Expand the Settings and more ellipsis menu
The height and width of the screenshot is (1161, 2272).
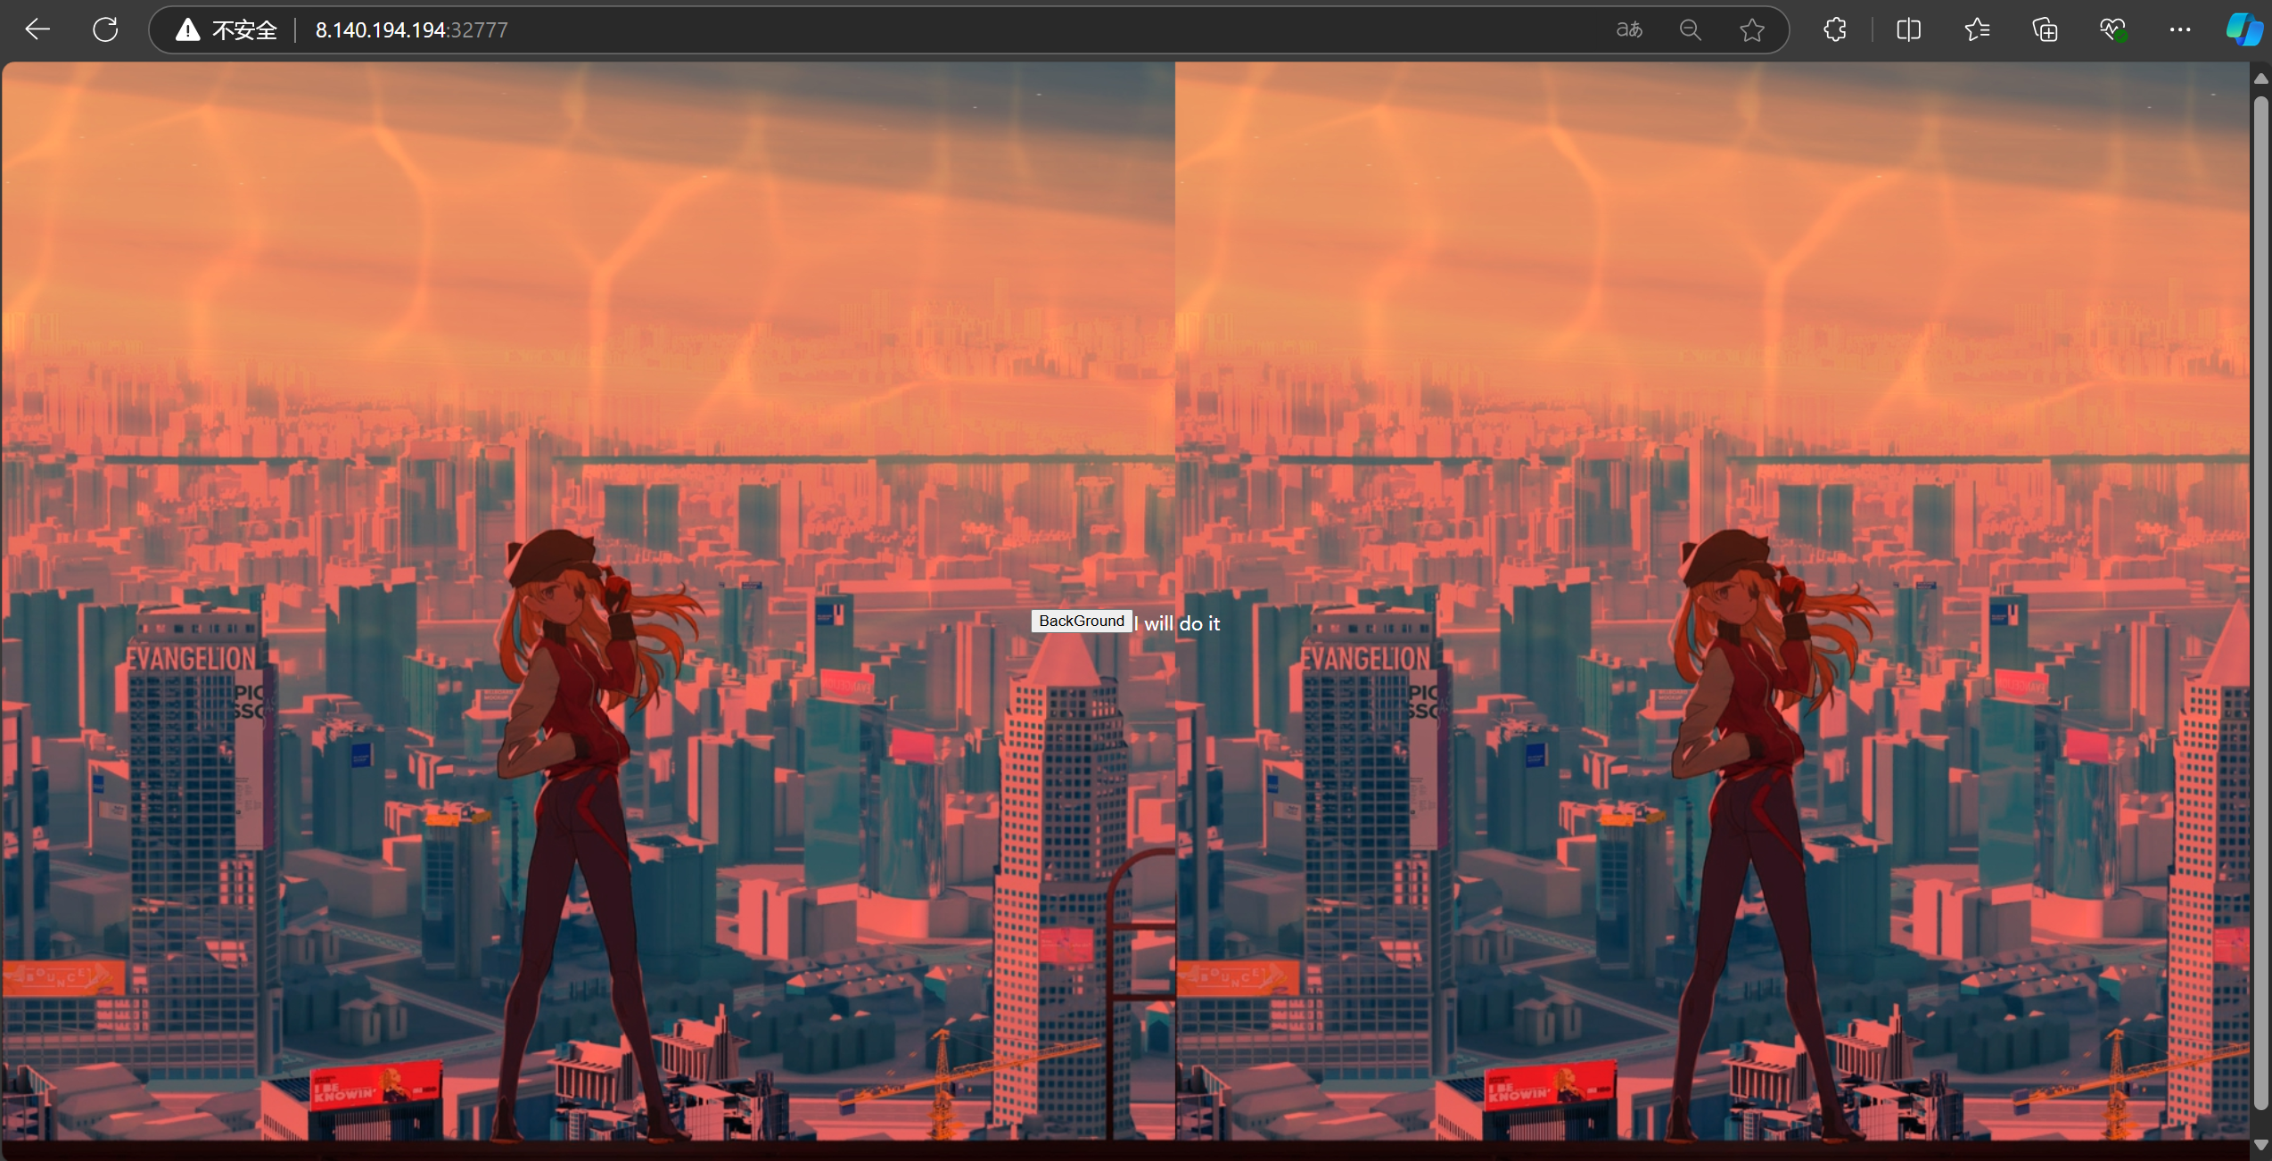coord(2180,30)
